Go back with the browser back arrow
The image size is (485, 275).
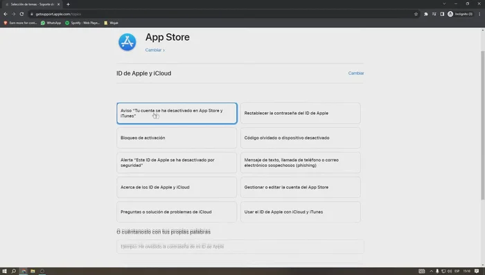[x=6, y=14]
